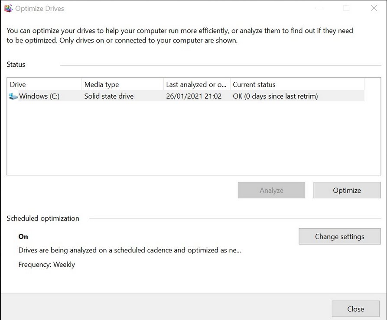This screenshot has width=387, height=320.
Task: Click the Solid state drive media type cell
Action: click(x=109, y=96)
